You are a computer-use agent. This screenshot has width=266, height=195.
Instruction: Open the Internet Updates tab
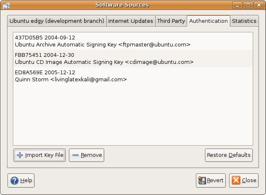pyautogui.click(x=131, y=21)
